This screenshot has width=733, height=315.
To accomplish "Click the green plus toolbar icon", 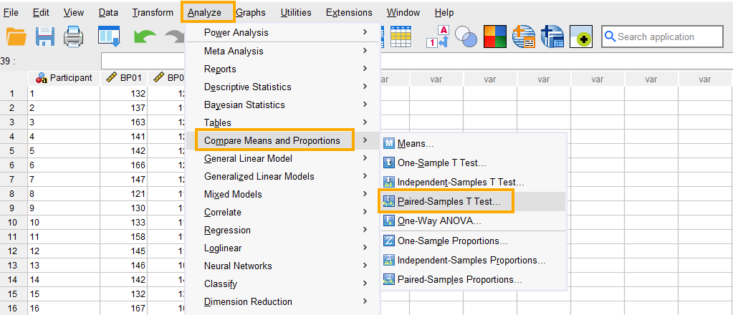I will 580,37.
